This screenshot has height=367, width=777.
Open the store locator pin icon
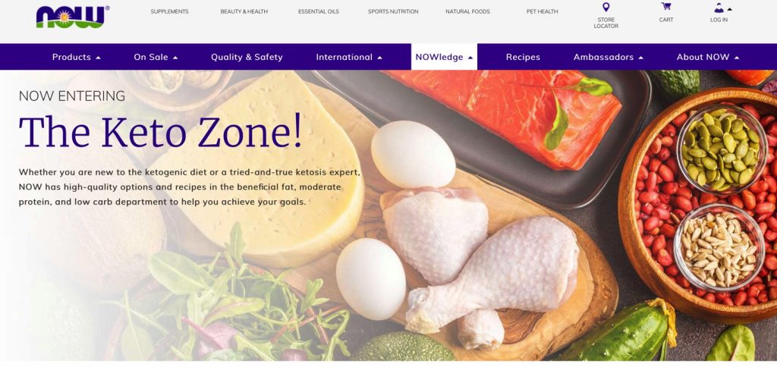click(x=606, y=7)
